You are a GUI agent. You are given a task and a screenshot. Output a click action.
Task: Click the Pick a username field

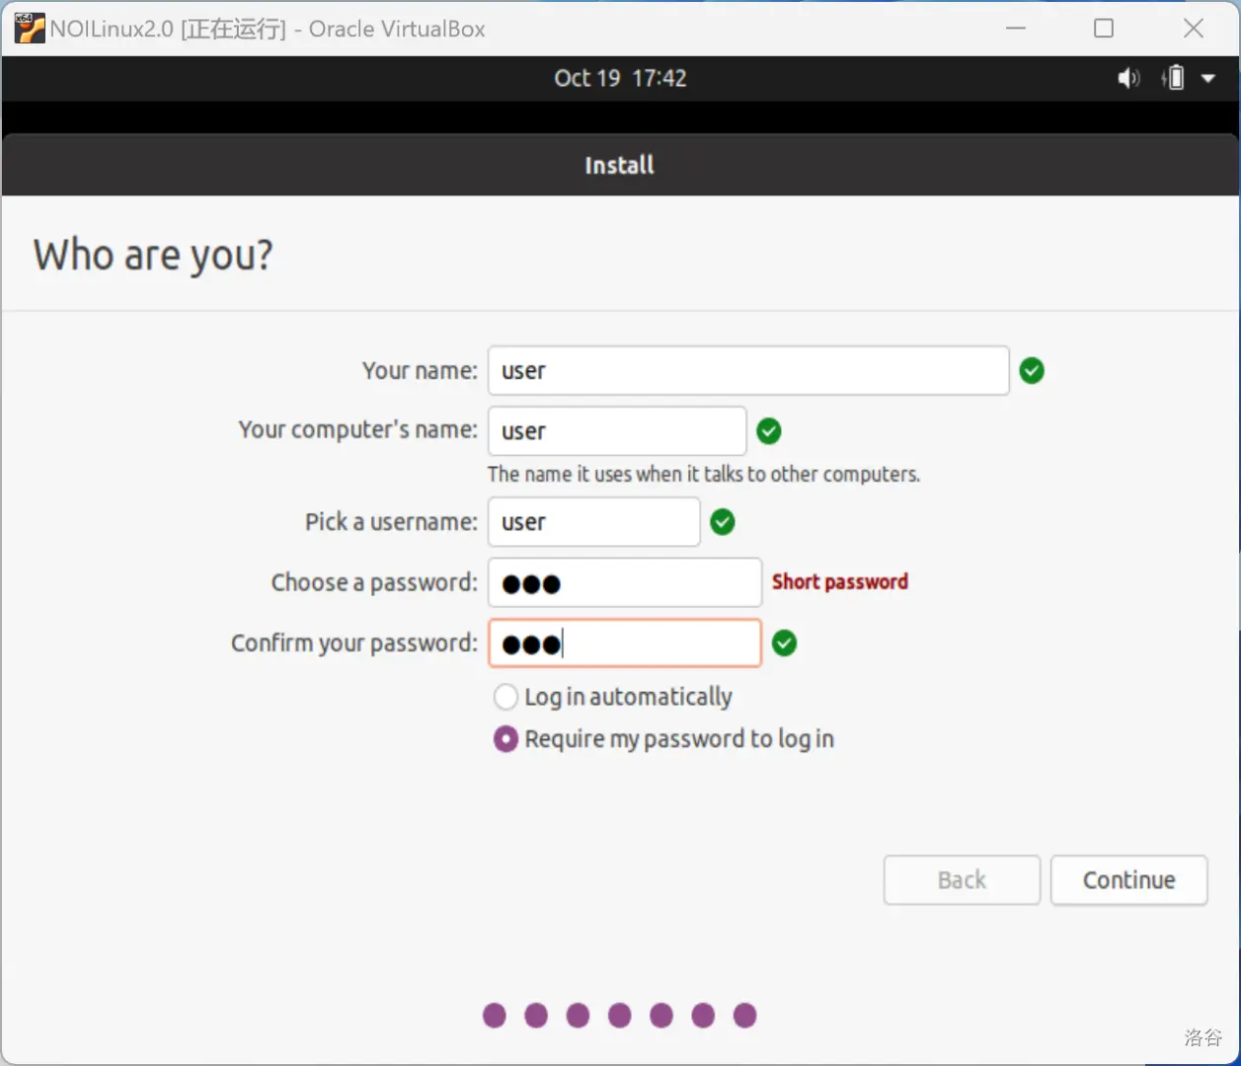click(x=593, y=522)
